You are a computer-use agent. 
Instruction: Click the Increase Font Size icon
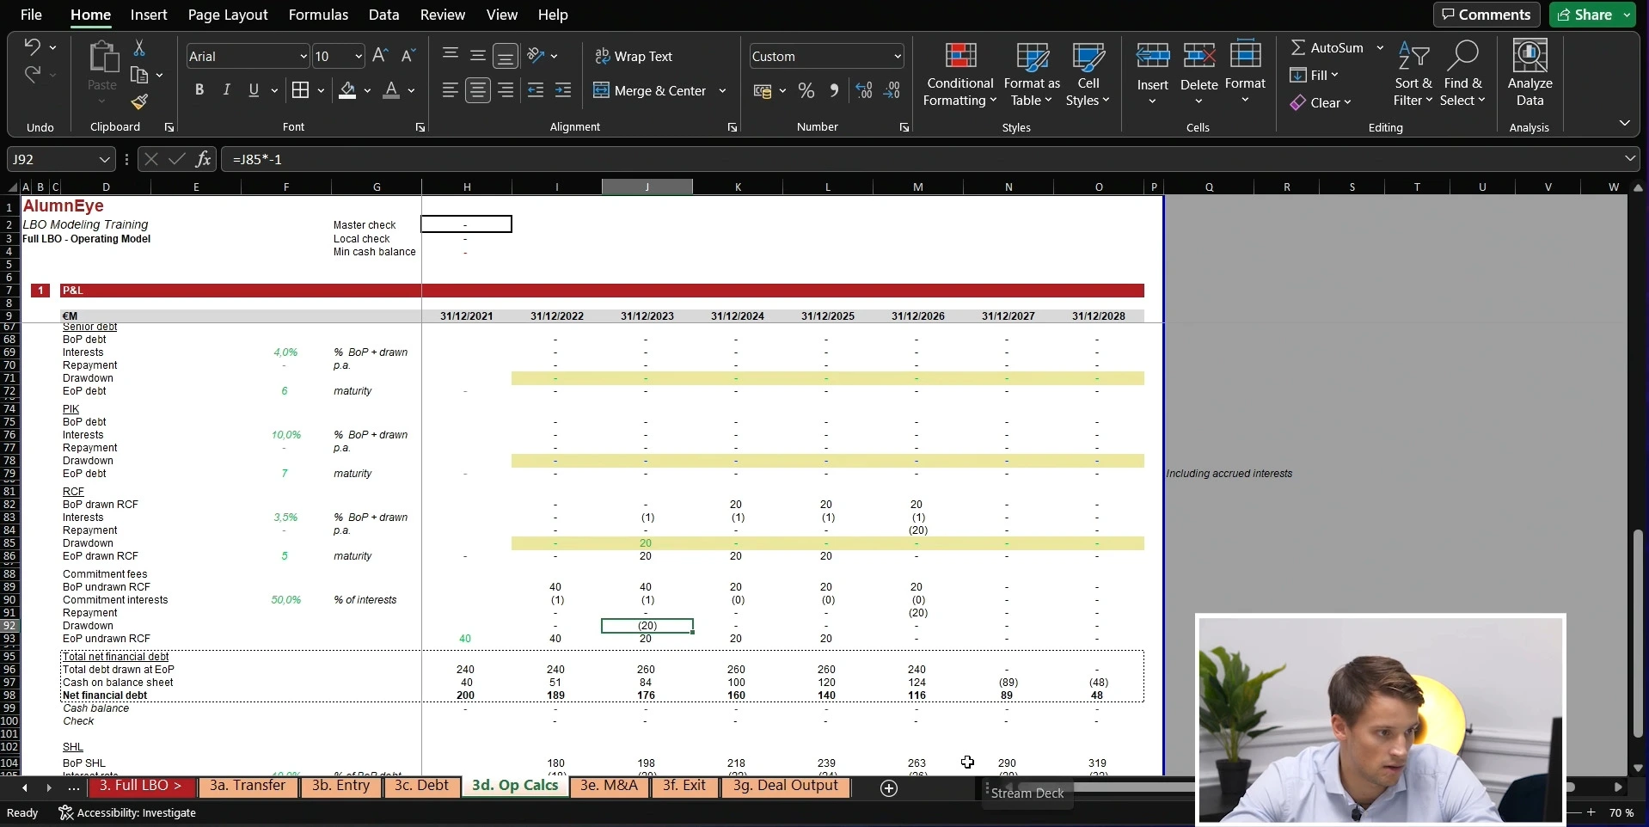coord(380,56)
